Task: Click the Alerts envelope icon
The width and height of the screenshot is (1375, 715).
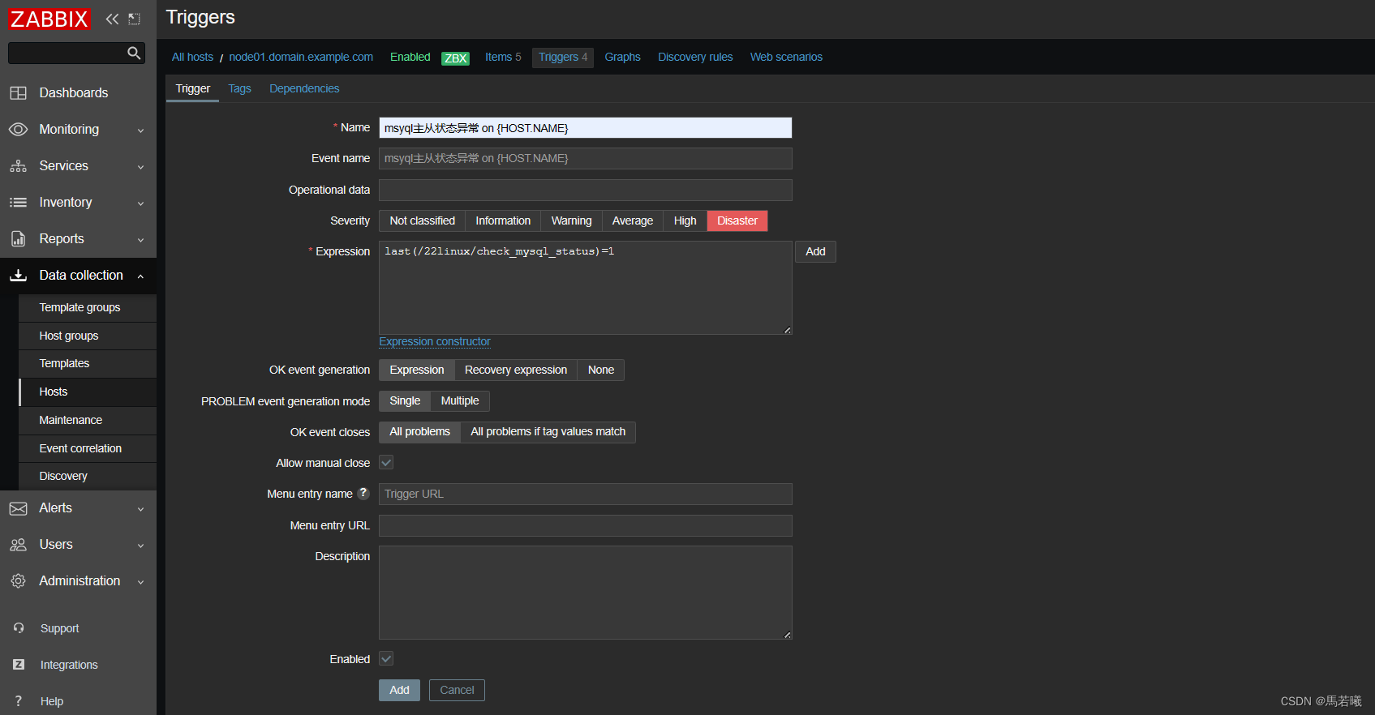Action: (18, 508)
